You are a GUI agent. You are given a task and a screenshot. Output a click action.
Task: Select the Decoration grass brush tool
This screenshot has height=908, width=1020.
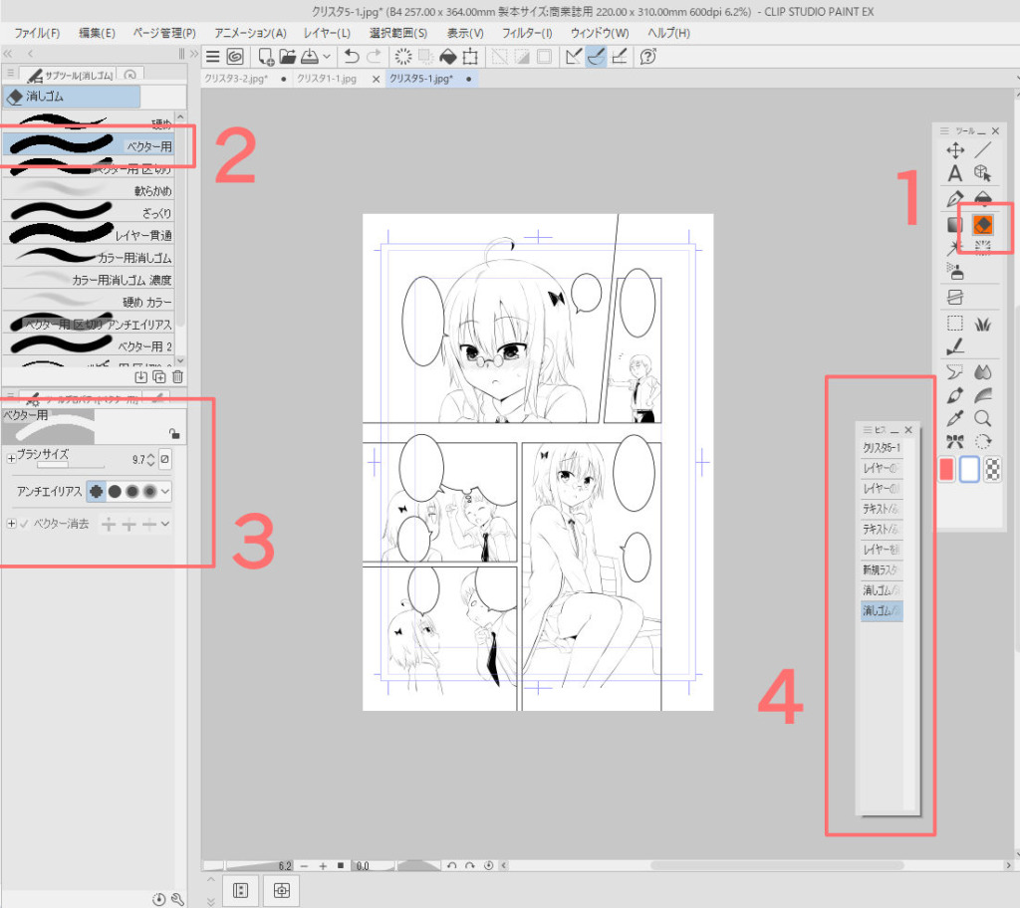click(982, 324)
